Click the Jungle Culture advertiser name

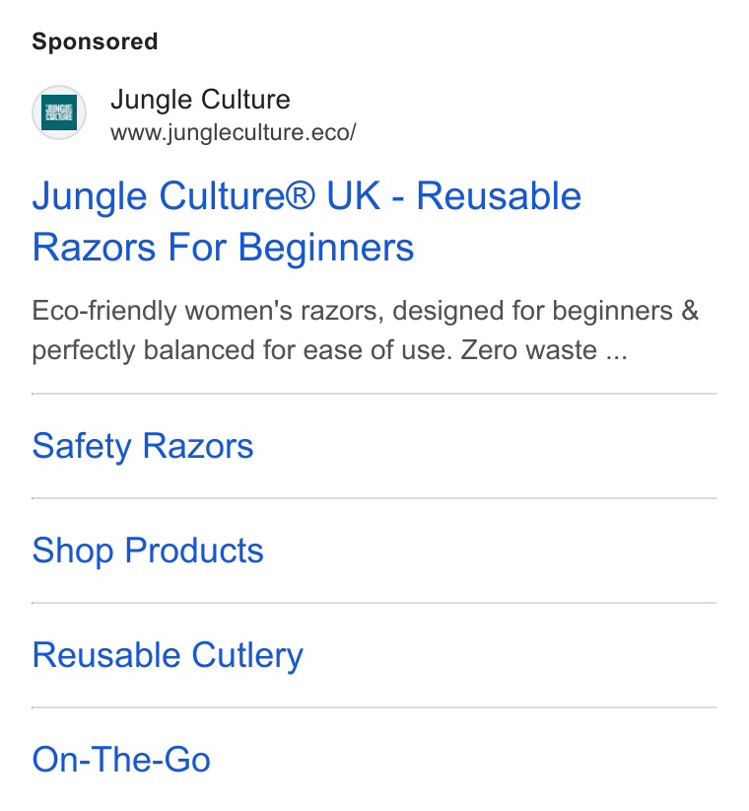click(x=200, y=100)
